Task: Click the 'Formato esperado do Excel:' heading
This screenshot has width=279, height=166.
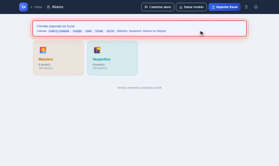Action: [x=56, y=26]
